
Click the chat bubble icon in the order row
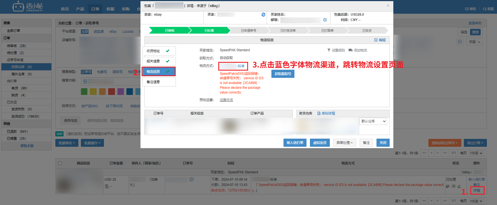pos(192,180)
